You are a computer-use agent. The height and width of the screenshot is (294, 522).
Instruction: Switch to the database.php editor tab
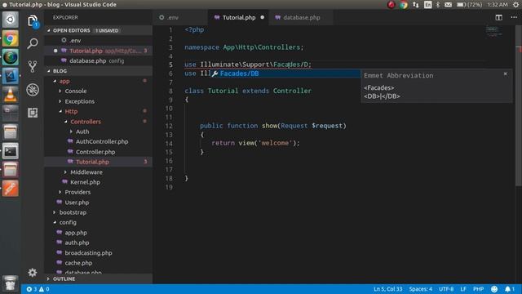click(x=301, y=17)
